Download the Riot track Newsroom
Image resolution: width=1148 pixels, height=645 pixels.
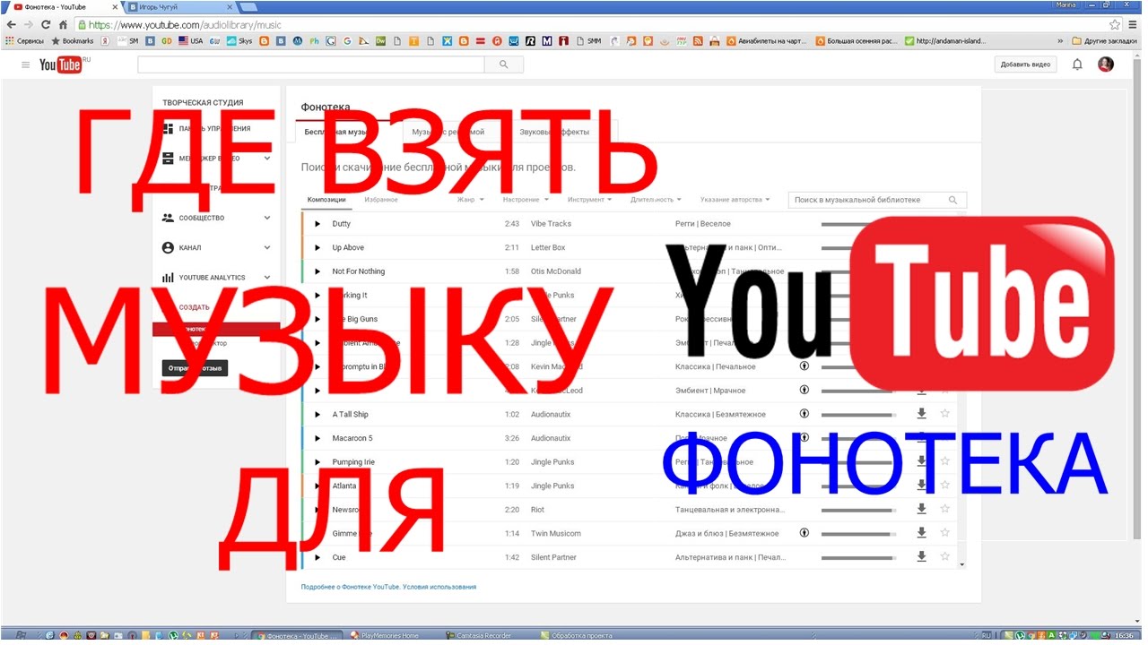[x=921, y=509]
